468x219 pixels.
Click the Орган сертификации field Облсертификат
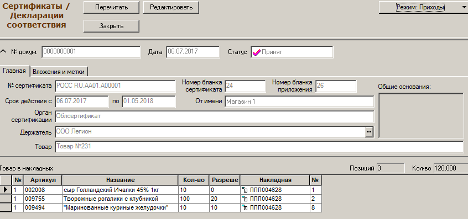(214, 116)
